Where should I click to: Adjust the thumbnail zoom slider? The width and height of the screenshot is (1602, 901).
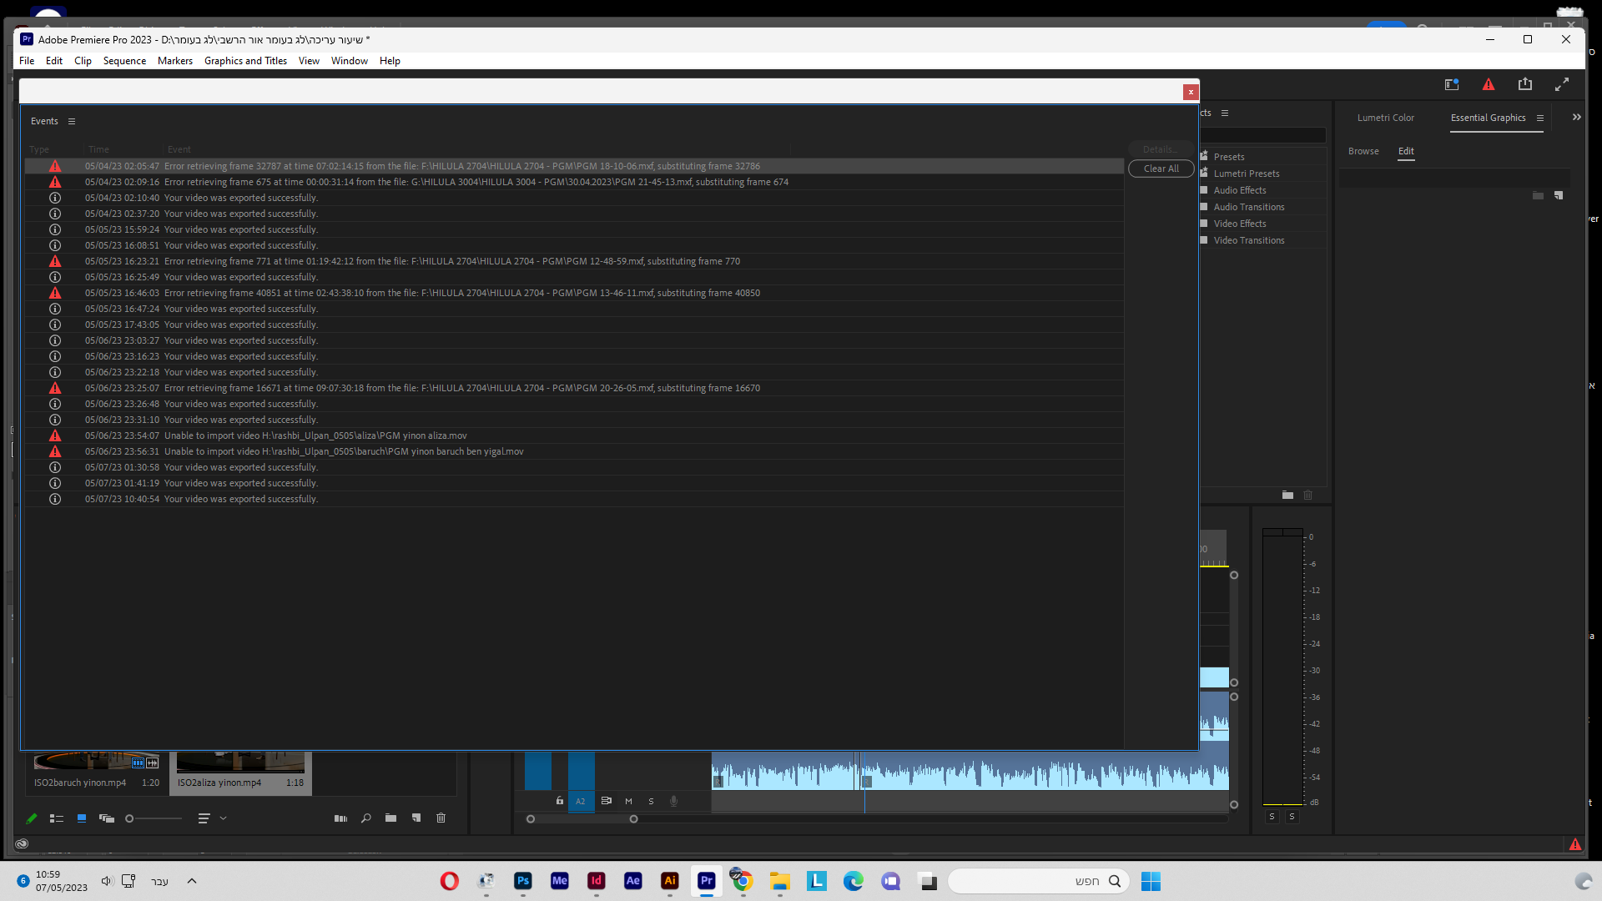coord(130,818)
